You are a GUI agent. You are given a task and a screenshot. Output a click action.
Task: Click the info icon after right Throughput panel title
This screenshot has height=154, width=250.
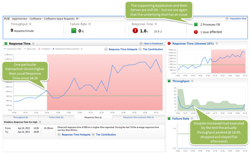[192, 81]
